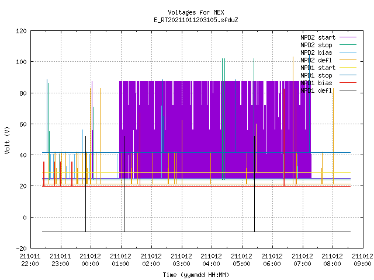Select the filename E_RT20211011203105.sfduZ subtitle
Screen dimensions: 374x280
pyautogui.click(x=196, y=20)
